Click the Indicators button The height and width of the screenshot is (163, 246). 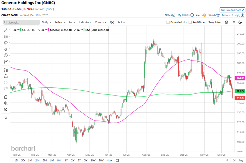(x=85, y=22)
